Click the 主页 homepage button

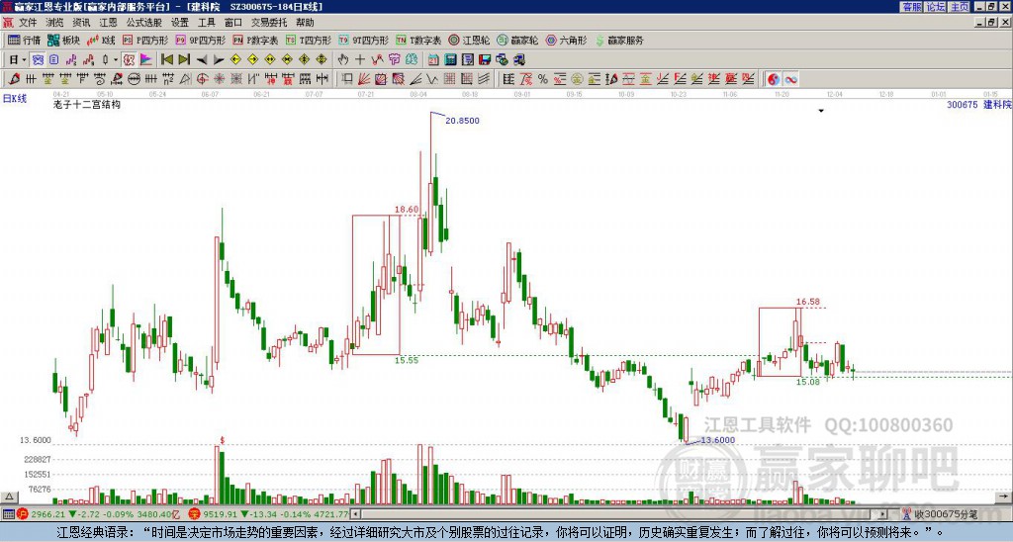[960, 7]
